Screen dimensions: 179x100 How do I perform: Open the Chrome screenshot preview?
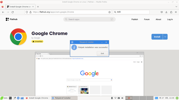click(89, 74)
